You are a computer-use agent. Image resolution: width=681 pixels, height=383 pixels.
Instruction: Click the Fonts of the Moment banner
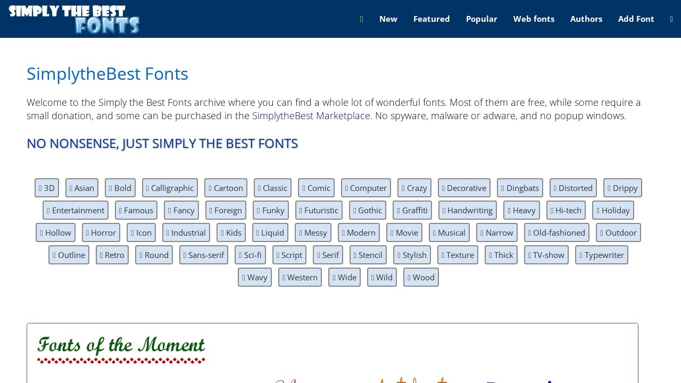coord(121,349)
